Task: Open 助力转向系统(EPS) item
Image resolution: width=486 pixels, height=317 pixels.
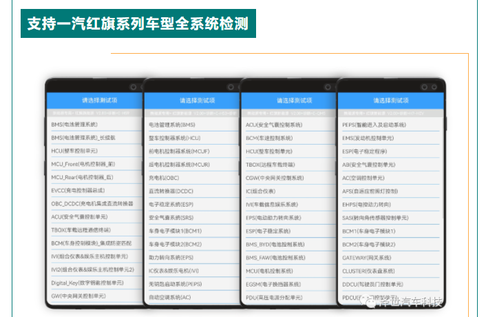Action: (x=192, y=258)
